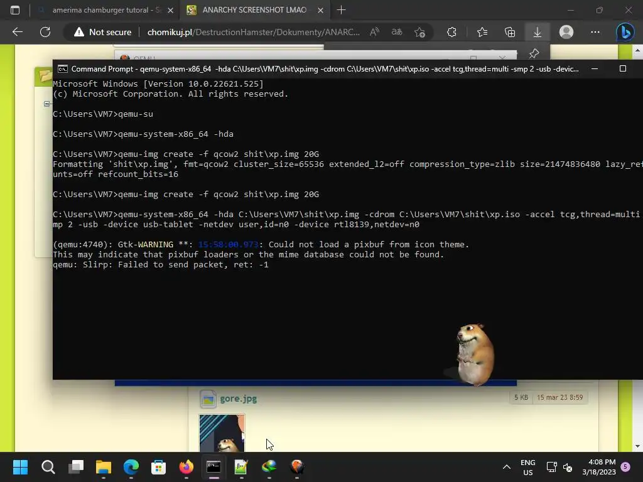Click the chomikuj.pl address bar URL
643x482 pixels.
pos(254,32)
